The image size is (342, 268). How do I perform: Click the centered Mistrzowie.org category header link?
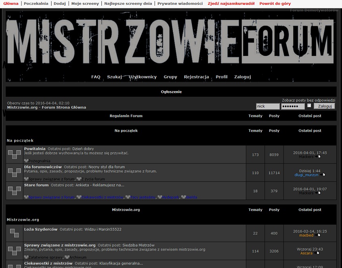tap(126, 210)
